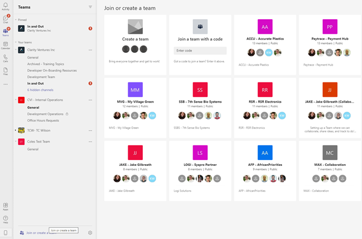Click KW member avatar on ACCU card
The height and width of the screenshot is (239, 362).
pyautogui.click(x=269, y=53)
